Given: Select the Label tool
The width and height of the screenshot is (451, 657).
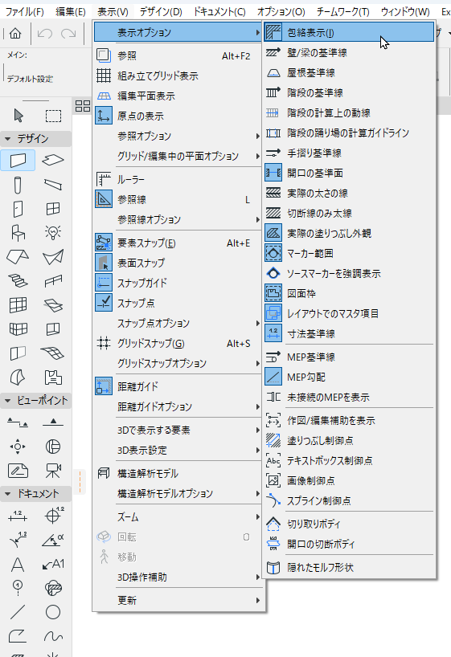Looking at the screenshot, I should pyautogui.click(x=53, y=565).
